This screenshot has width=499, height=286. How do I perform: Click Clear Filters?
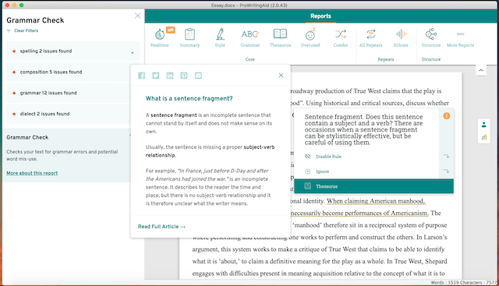[x=26, y=31]
